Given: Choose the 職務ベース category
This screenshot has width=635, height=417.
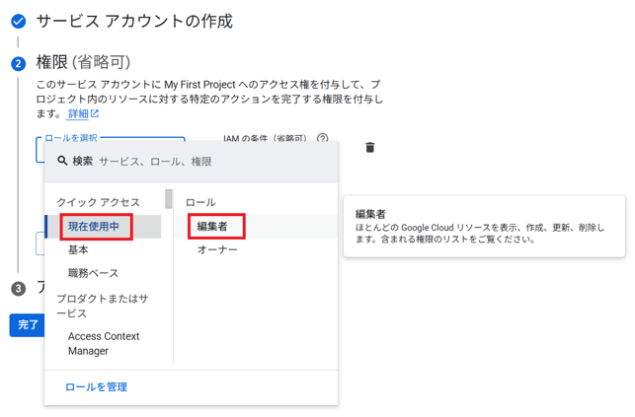Looking at the screenshot, I should [93, 273].
